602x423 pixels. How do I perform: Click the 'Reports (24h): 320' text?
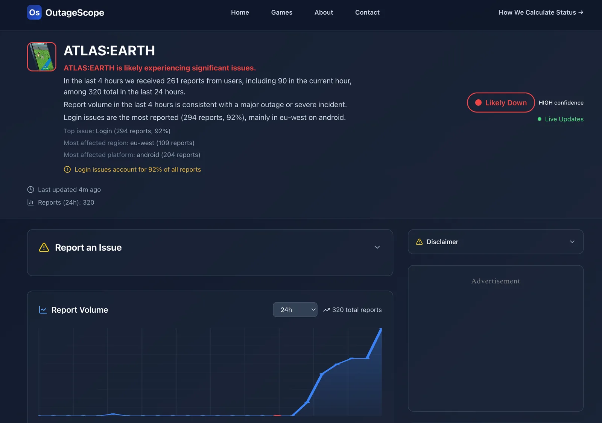(66, 202)
